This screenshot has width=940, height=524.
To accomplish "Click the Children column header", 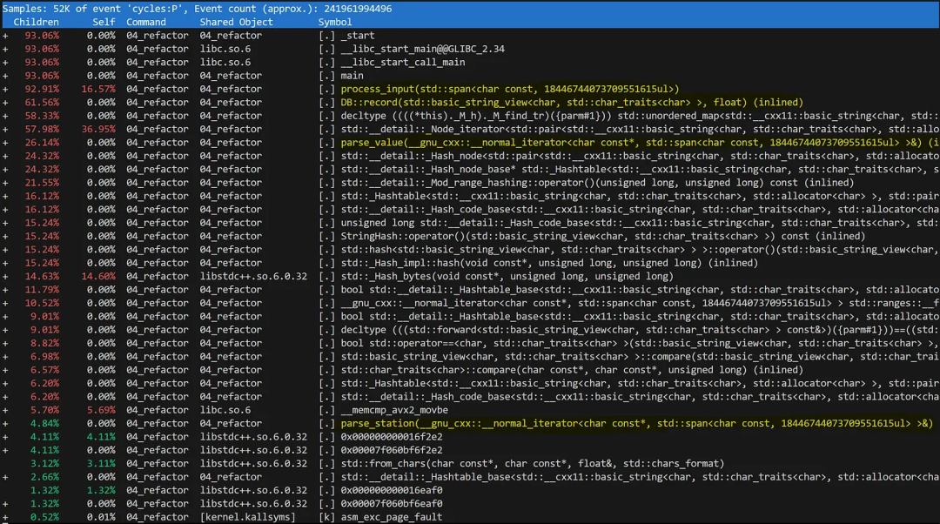I will (x=36, y=22).
